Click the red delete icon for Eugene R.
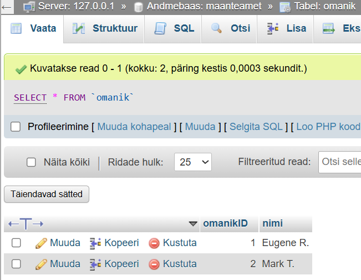Screen dimensions: 361x280 click(154, 243)
